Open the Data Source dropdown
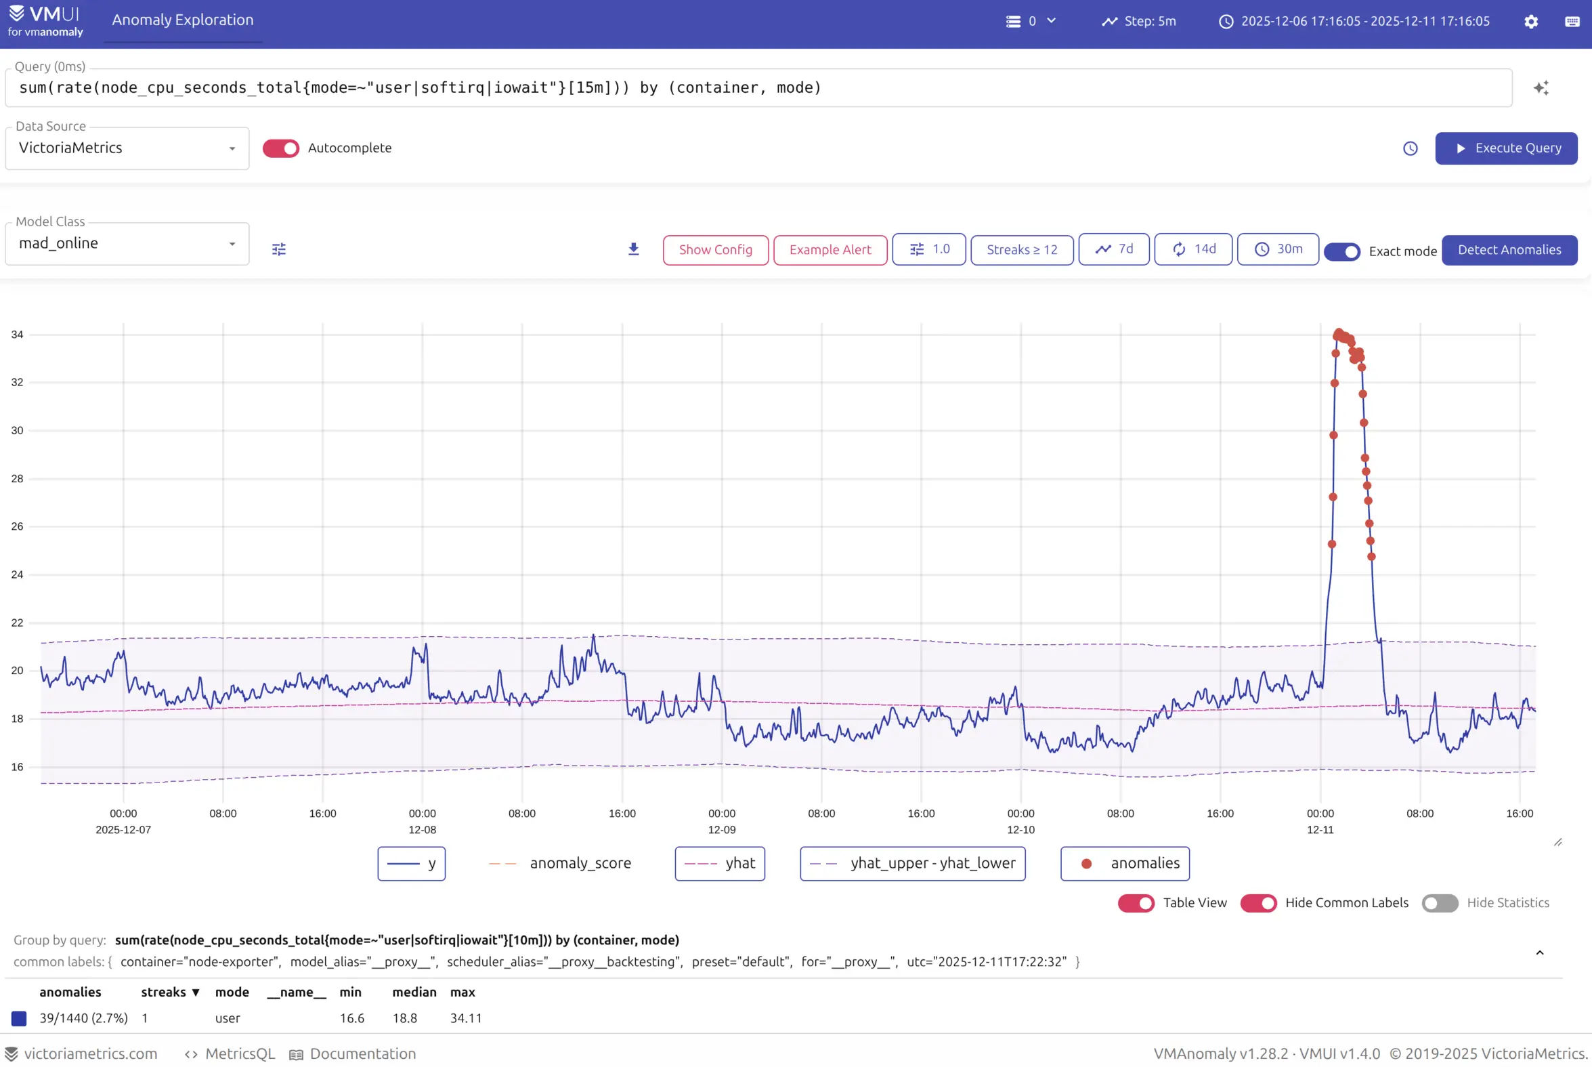 (127, 148)
